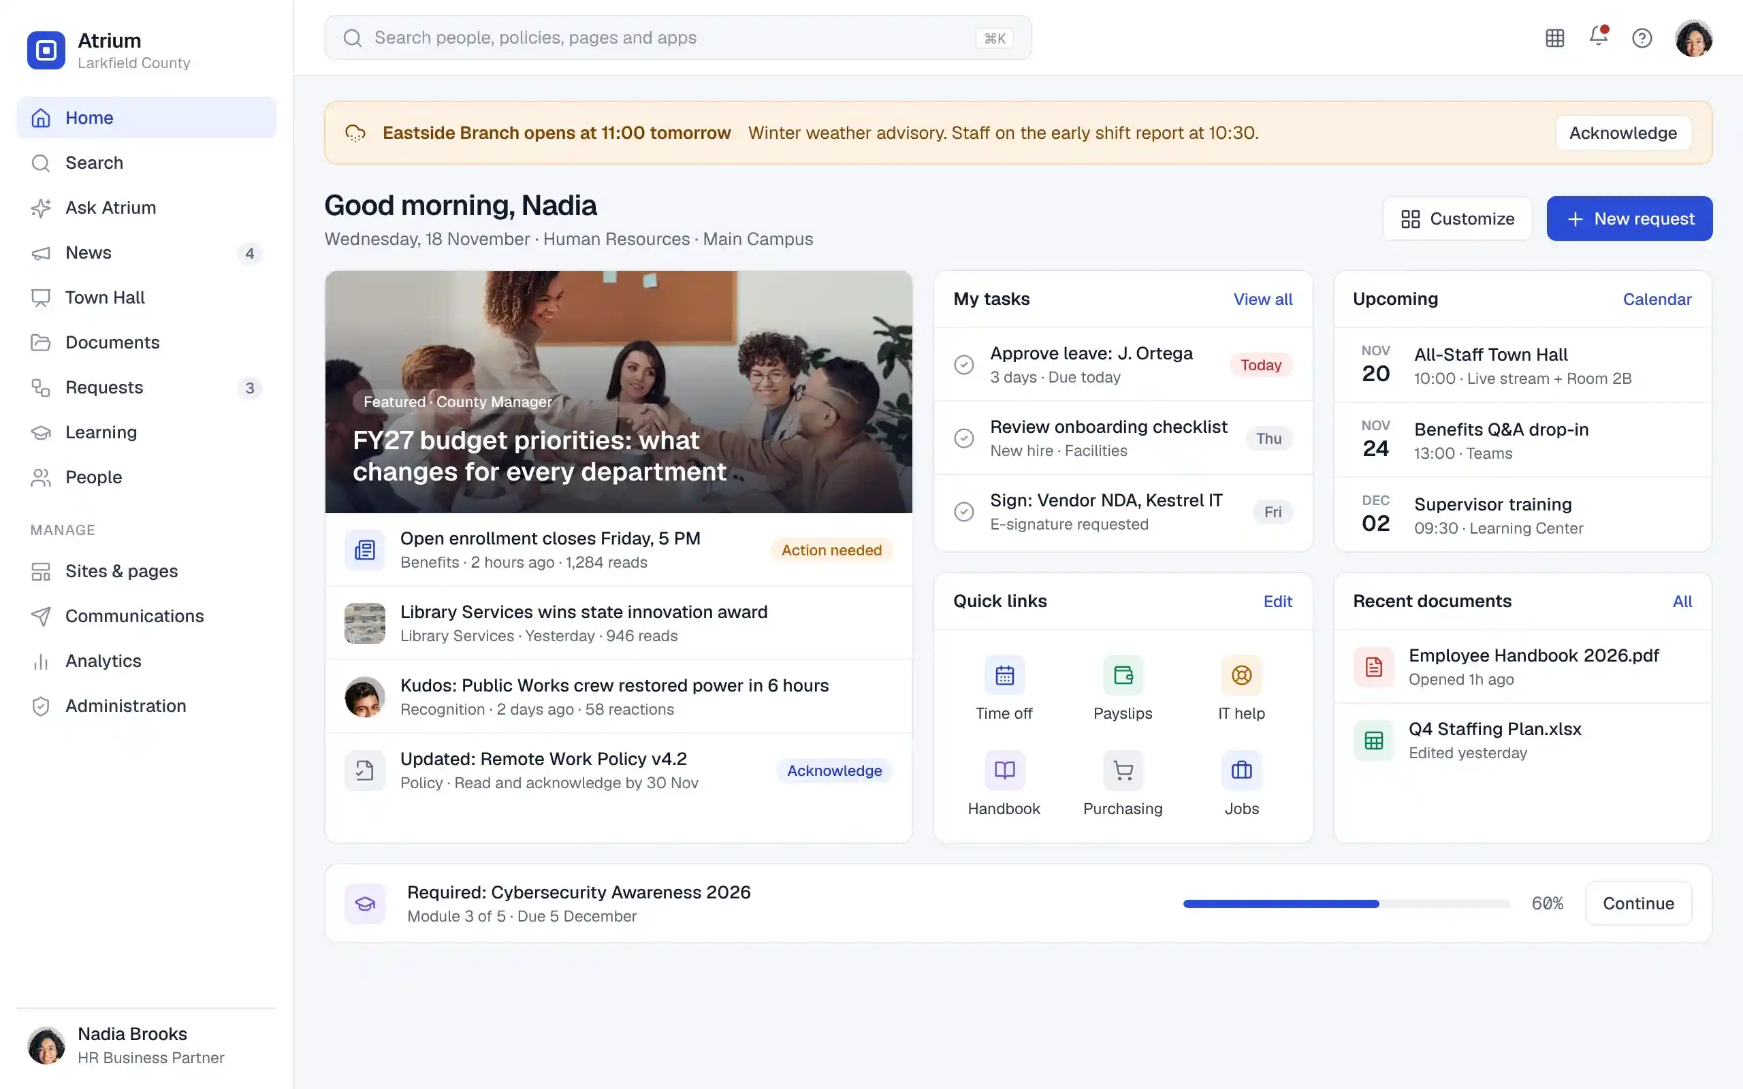
Task: Open Calendar link in Upcoming
Action: pyautogui.click(x=1657, y=299)
